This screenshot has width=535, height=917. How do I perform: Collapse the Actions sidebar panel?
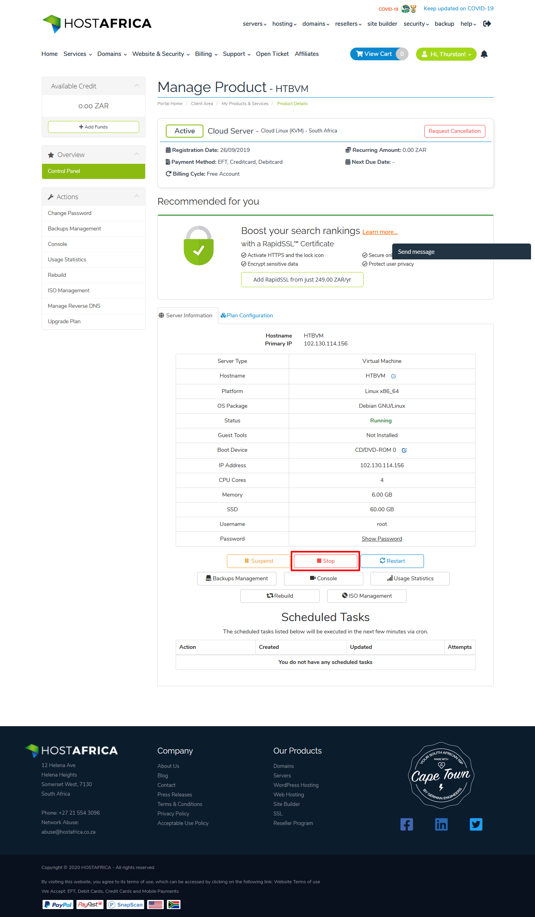click(137, 196)
